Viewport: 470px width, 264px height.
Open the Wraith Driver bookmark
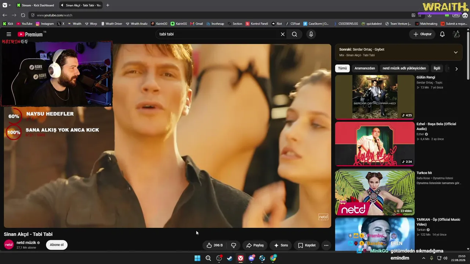111,24
